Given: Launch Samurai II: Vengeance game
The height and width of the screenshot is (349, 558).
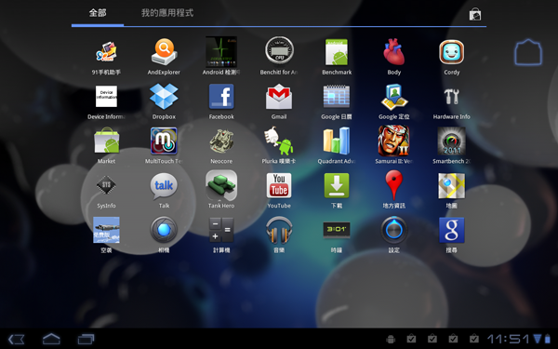Looking at the screenshot, I should tap(394, 141).
